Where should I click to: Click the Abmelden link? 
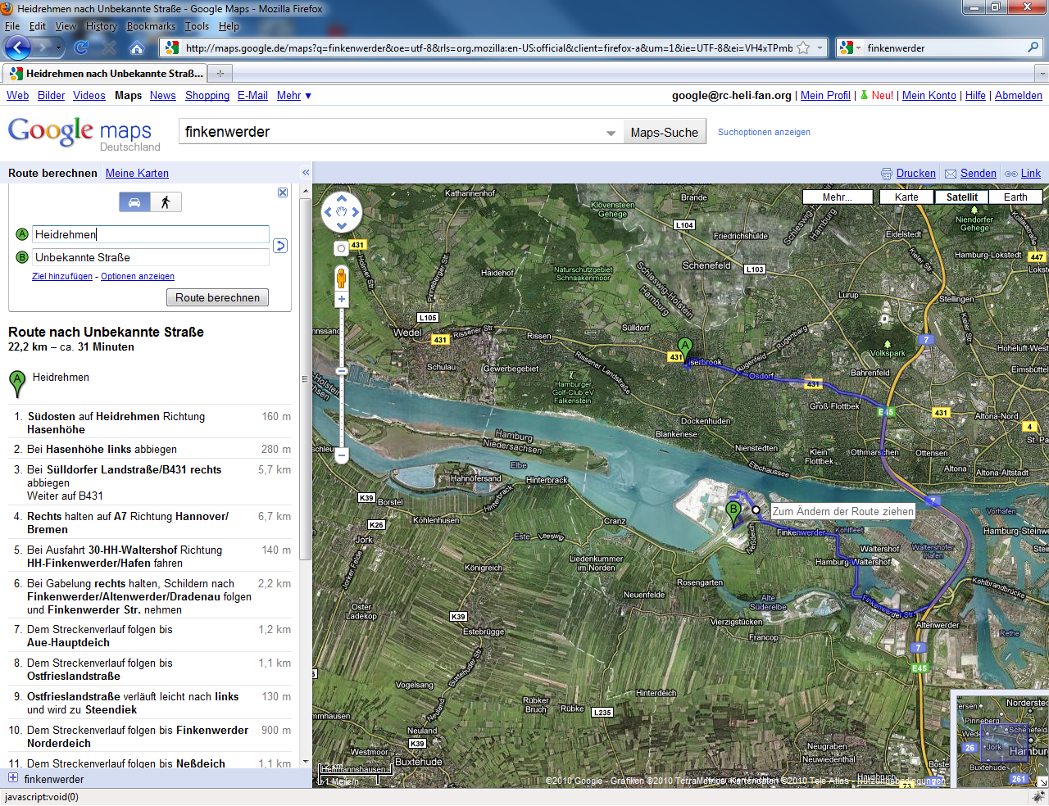tap(1019, 95)
